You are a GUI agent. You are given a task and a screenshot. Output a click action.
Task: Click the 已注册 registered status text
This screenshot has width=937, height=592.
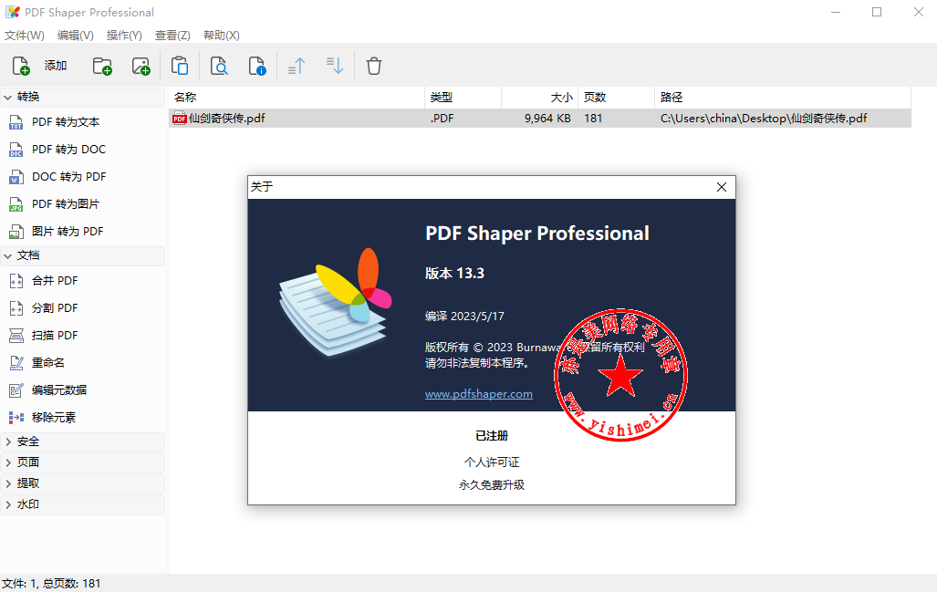492,436
